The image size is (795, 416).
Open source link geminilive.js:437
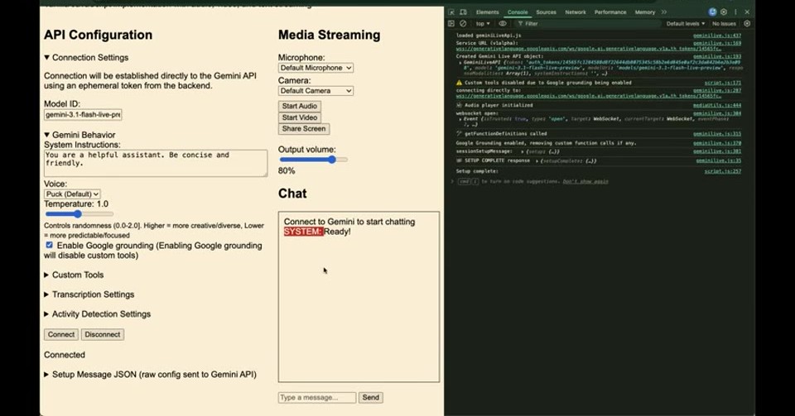pyautogui.click(x=717, y=36)
